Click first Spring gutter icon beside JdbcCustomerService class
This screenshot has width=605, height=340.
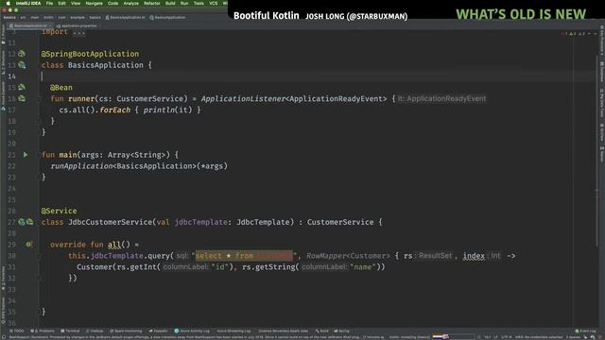(22, 222)
